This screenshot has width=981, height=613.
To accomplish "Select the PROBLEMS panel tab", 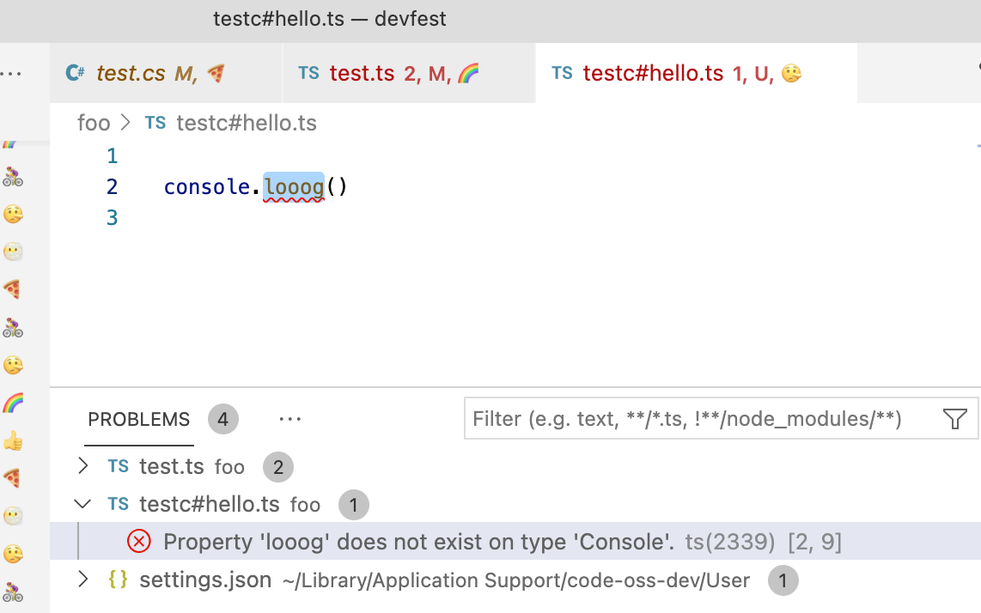I will click(138, 420).
